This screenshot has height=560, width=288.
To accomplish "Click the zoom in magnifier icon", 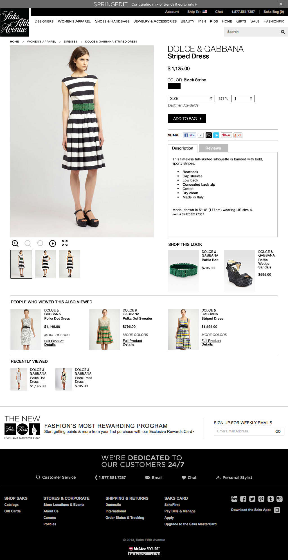I will pyautogui.click(x=15, y=243).
